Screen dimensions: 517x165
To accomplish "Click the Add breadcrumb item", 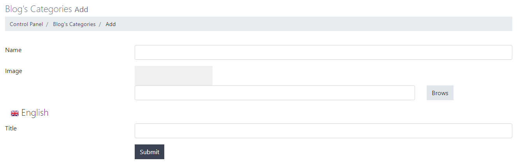I will [111, 24].
